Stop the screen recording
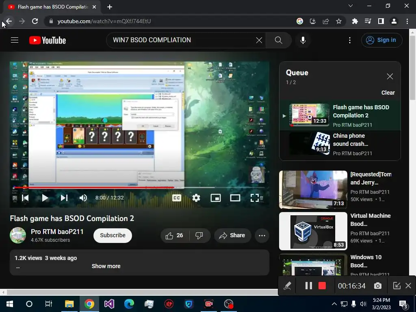This screenshot has width=416, height=312. tap(322, 286)
